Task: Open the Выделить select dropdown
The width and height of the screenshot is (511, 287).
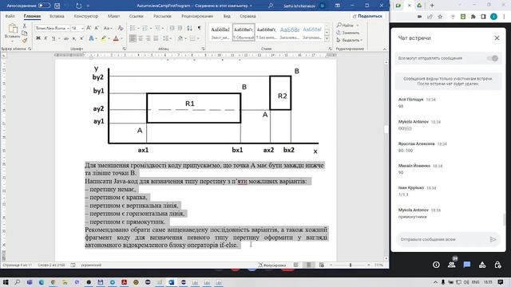Action: [x=350, y=40]
